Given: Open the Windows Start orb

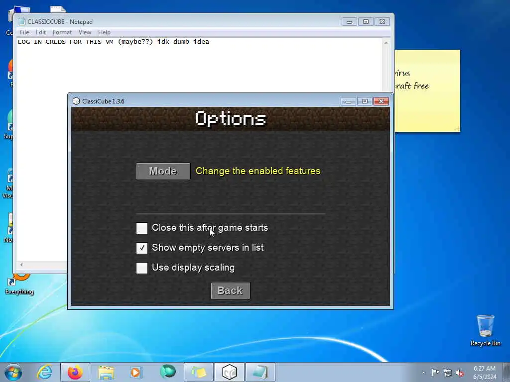Looking at the screenshot, I should (13, 372).
